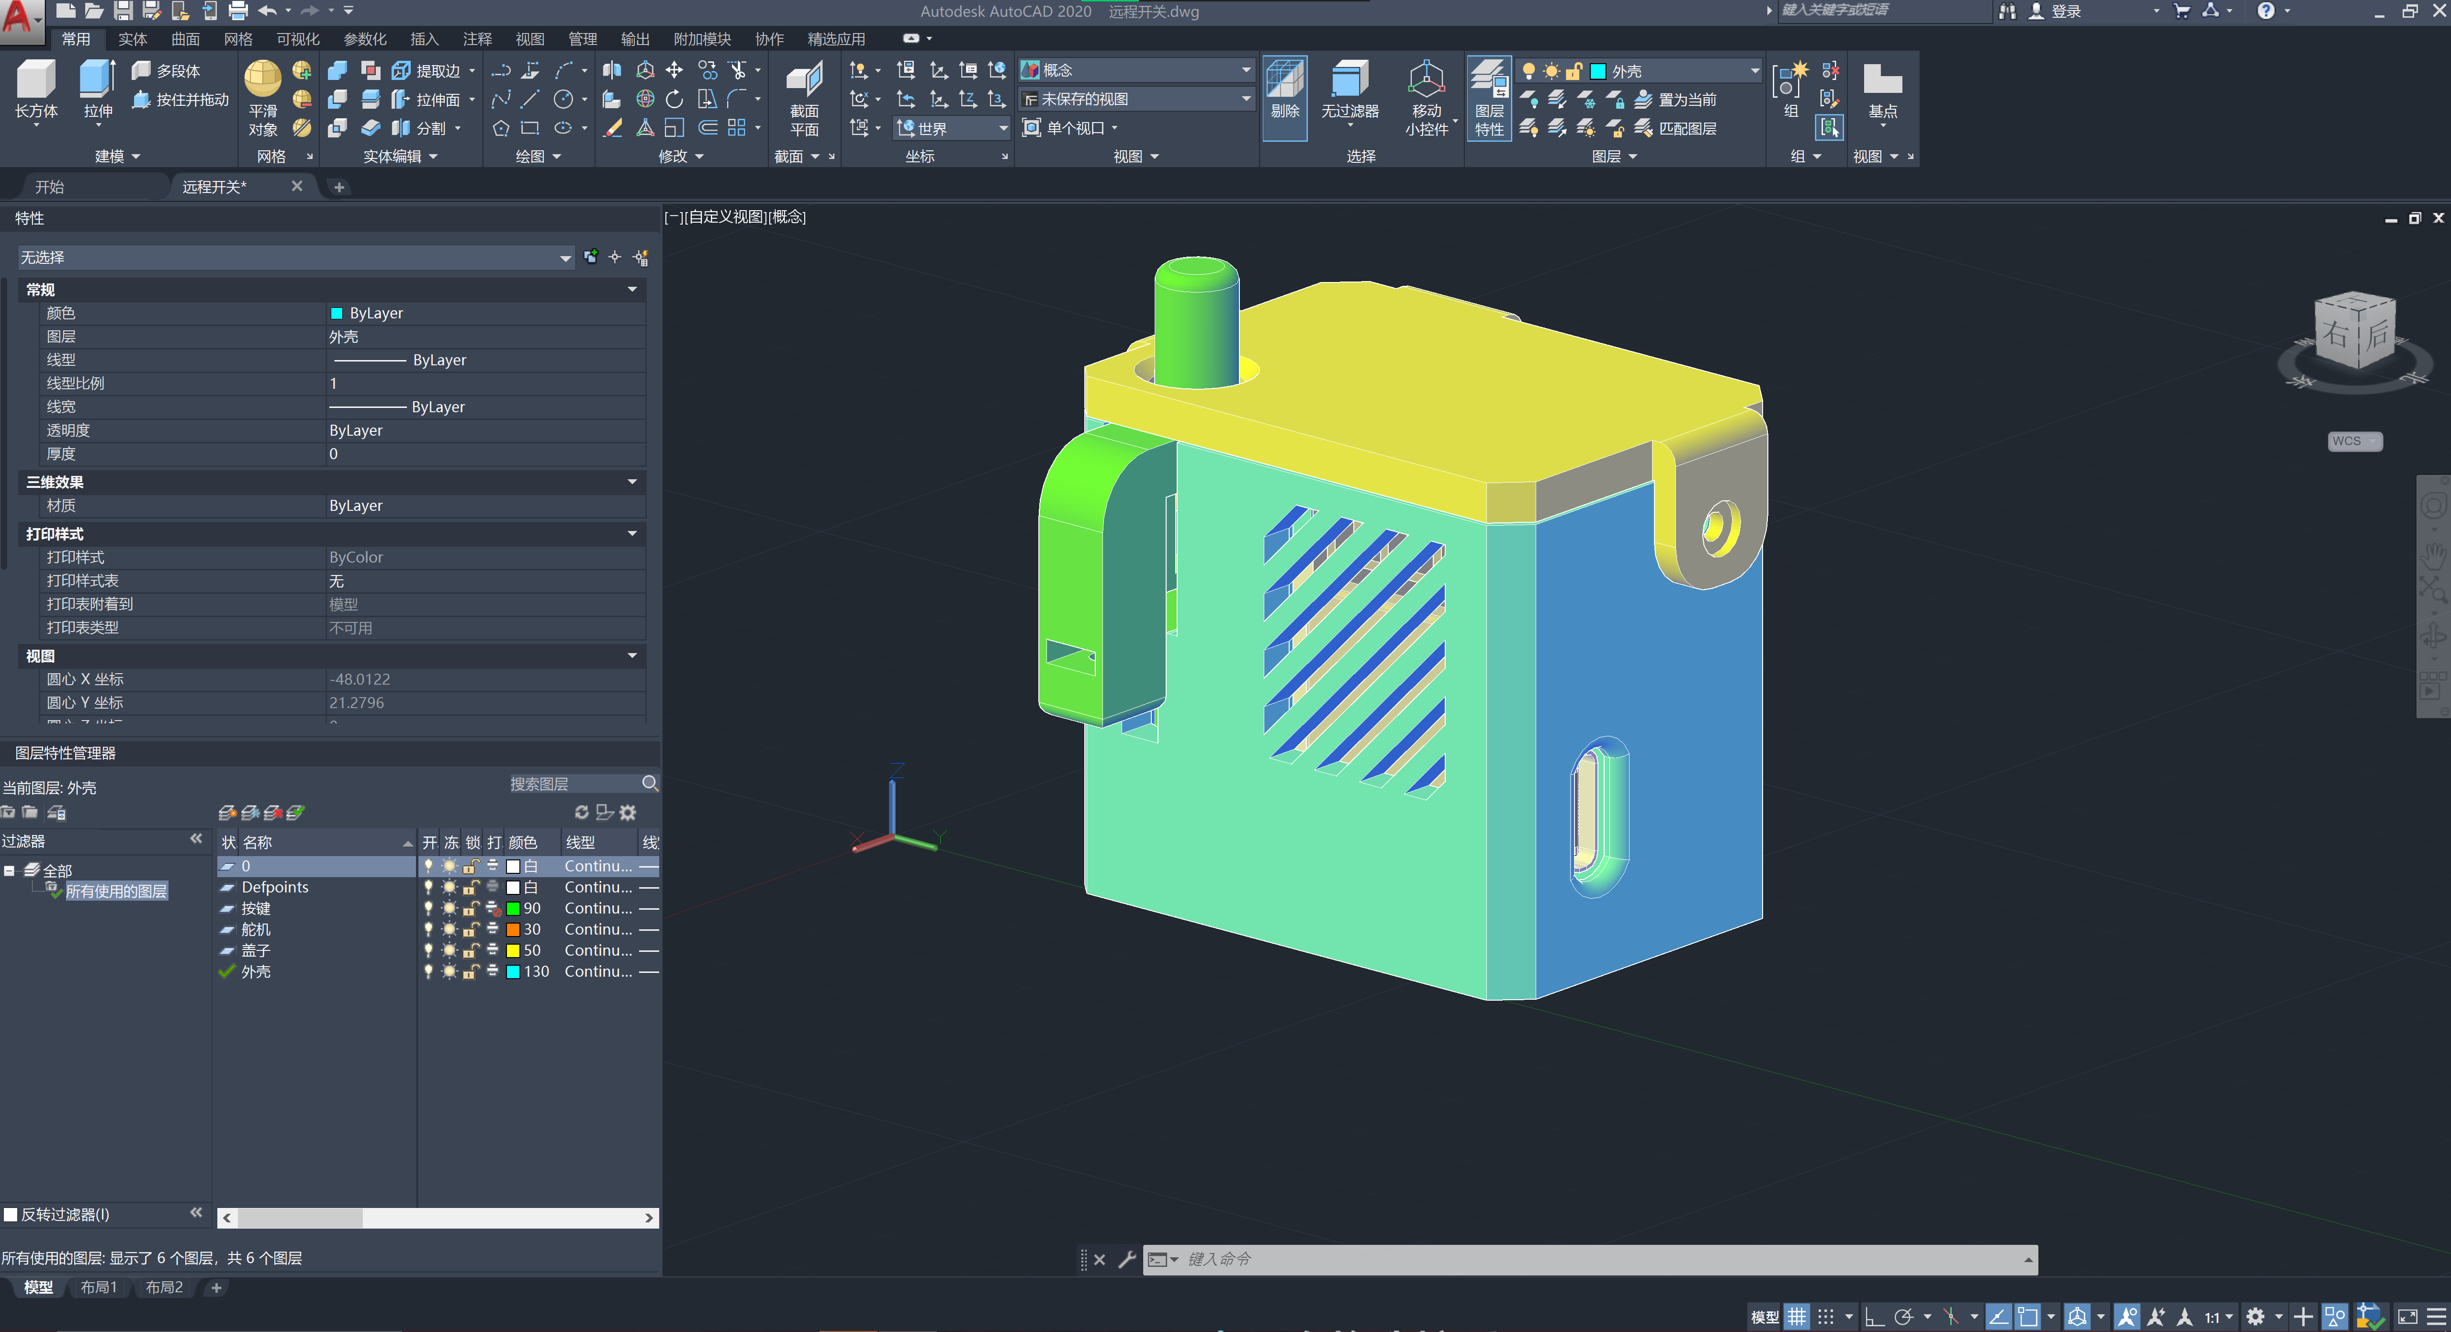
Task: Click the 图层特性 layer properties icon
Action: tap(1489, 80)
